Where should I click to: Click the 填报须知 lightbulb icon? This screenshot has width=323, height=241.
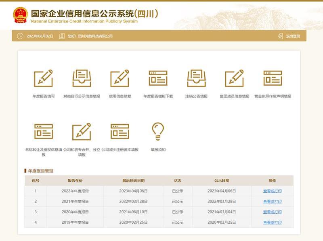click(x=158, y=132)
